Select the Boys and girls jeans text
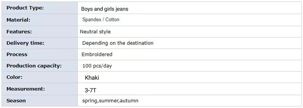The height and width of the screenshot is (108, 303). [104, 9]
